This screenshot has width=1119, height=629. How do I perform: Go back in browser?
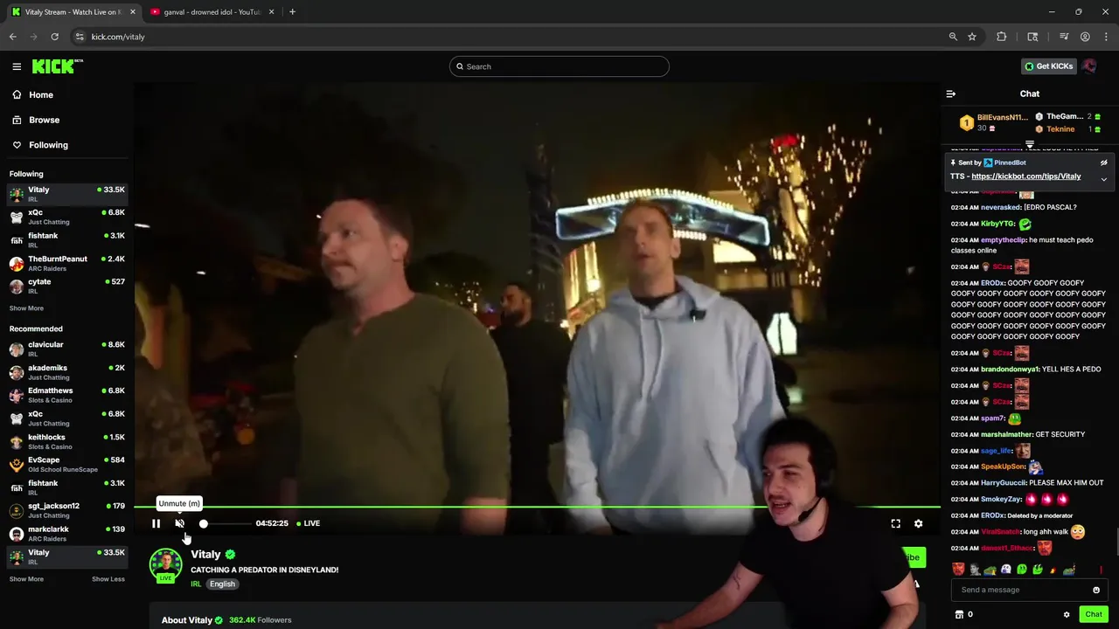pyautogui.click(x=13, y=37)
